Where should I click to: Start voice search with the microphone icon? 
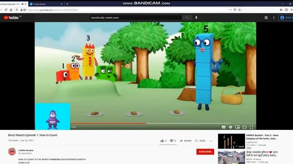click(x=196, y=17)
